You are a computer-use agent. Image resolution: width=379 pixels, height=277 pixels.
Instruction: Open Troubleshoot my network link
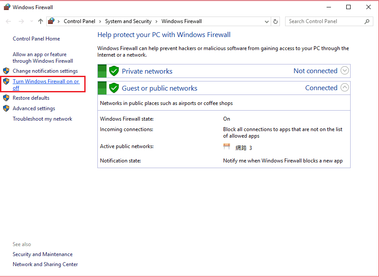pyautogui.click(x=42, y=119)
